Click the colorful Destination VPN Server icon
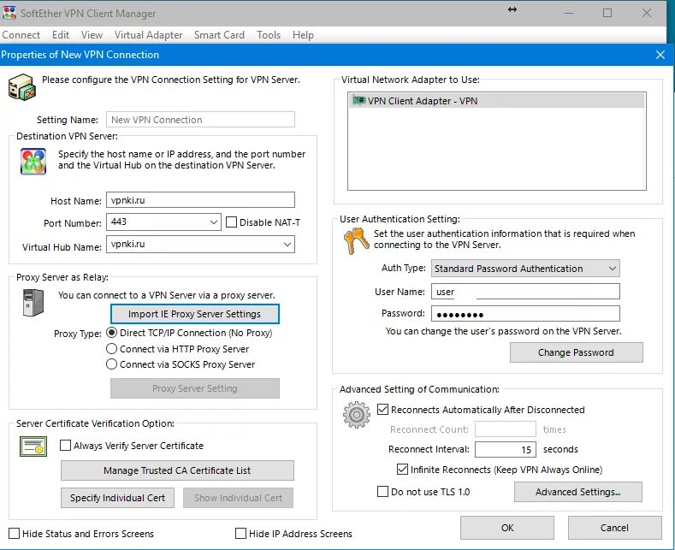 point(33,162)
